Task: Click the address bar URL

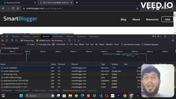Action: click(44, 9)
